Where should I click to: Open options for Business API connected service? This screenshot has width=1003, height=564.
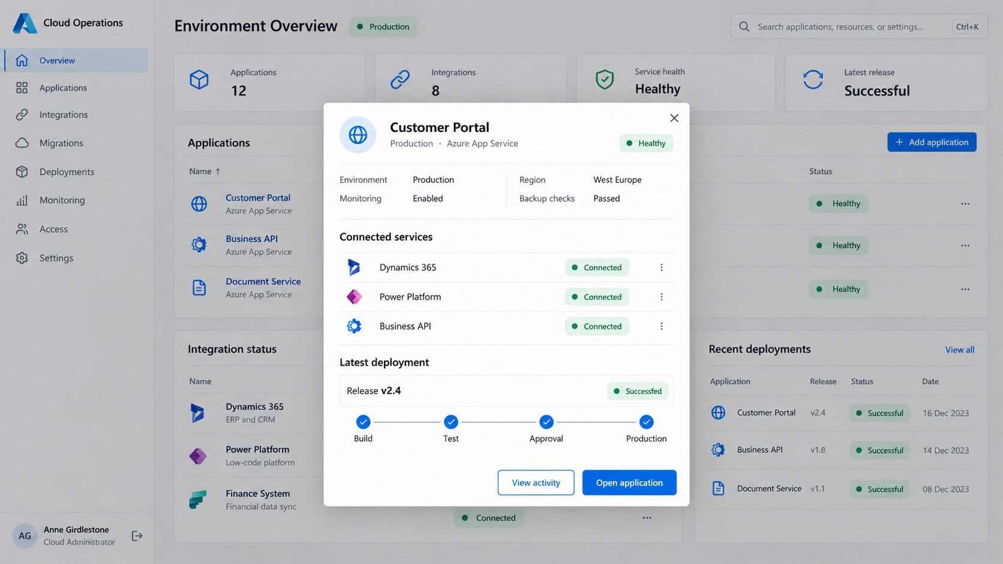[662, 326]
